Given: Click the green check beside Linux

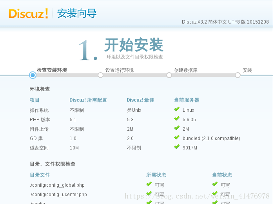Looking at the screenshot, I should pyautogui.click(x=177, y=109).
